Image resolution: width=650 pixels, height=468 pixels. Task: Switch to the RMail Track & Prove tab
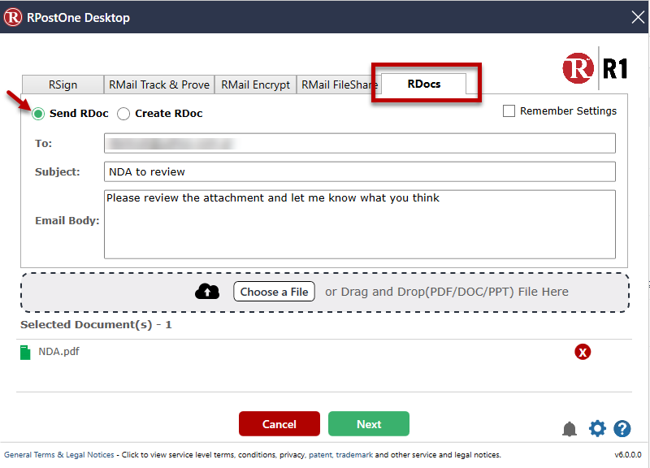159,84
